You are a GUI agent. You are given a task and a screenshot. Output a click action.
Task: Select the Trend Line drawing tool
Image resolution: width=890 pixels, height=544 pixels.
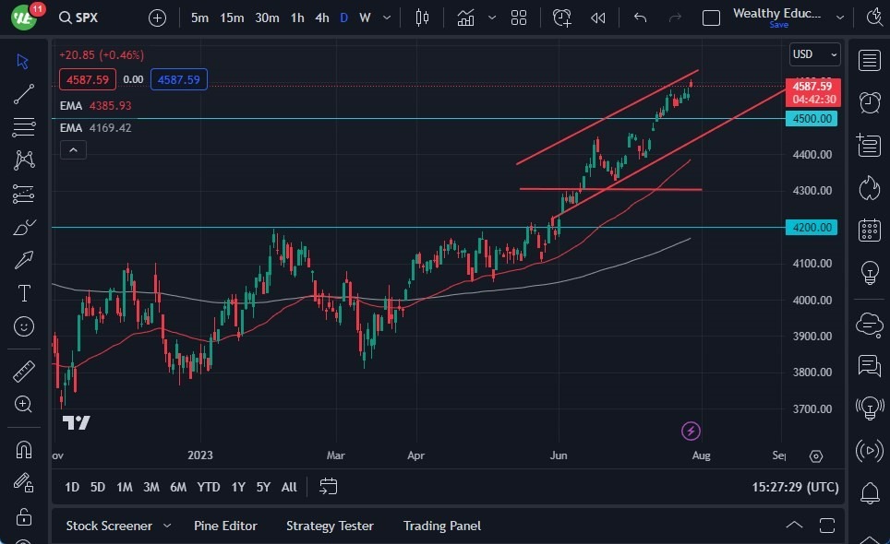coord(24,94)
